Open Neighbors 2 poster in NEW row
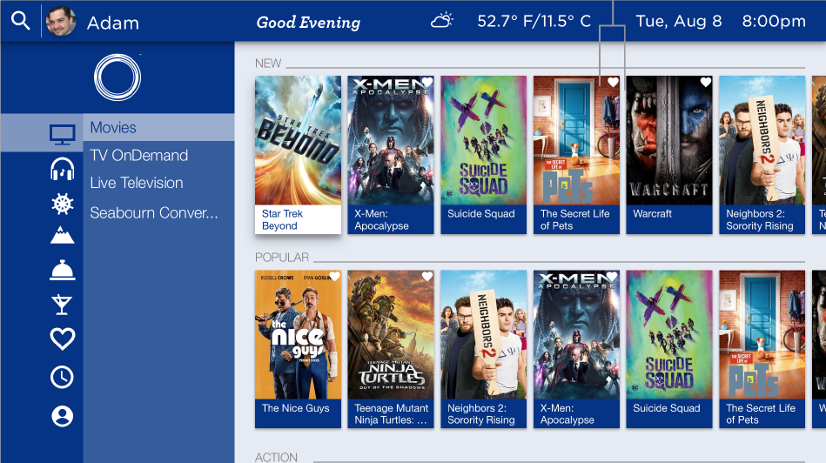The height and width of the screenshot is (463, 826). 762,141
